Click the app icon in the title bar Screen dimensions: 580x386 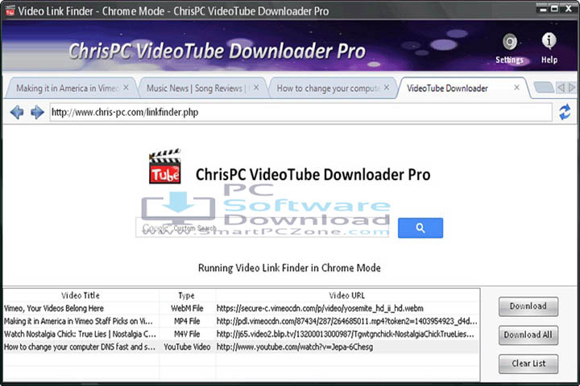pyautogui.click(x=10, y=10)
